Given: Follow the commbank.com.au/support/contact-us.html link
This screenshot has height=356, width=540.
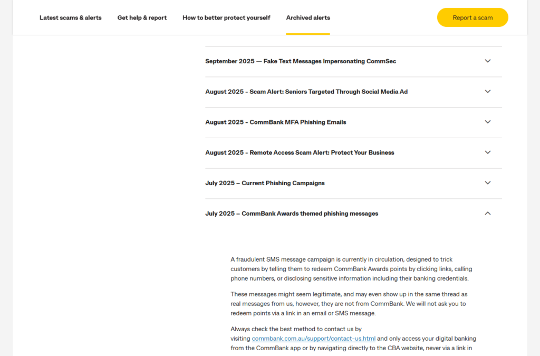Looking at the screenshot, I should tap(313, 339).
